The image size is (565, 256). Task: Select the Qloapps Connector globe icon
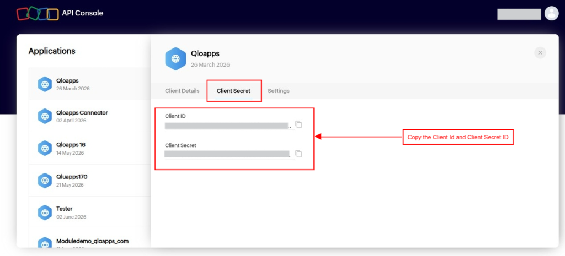pos(45,116)
